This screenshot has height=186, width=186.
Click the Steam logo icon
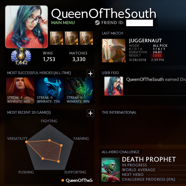(97, 23)
